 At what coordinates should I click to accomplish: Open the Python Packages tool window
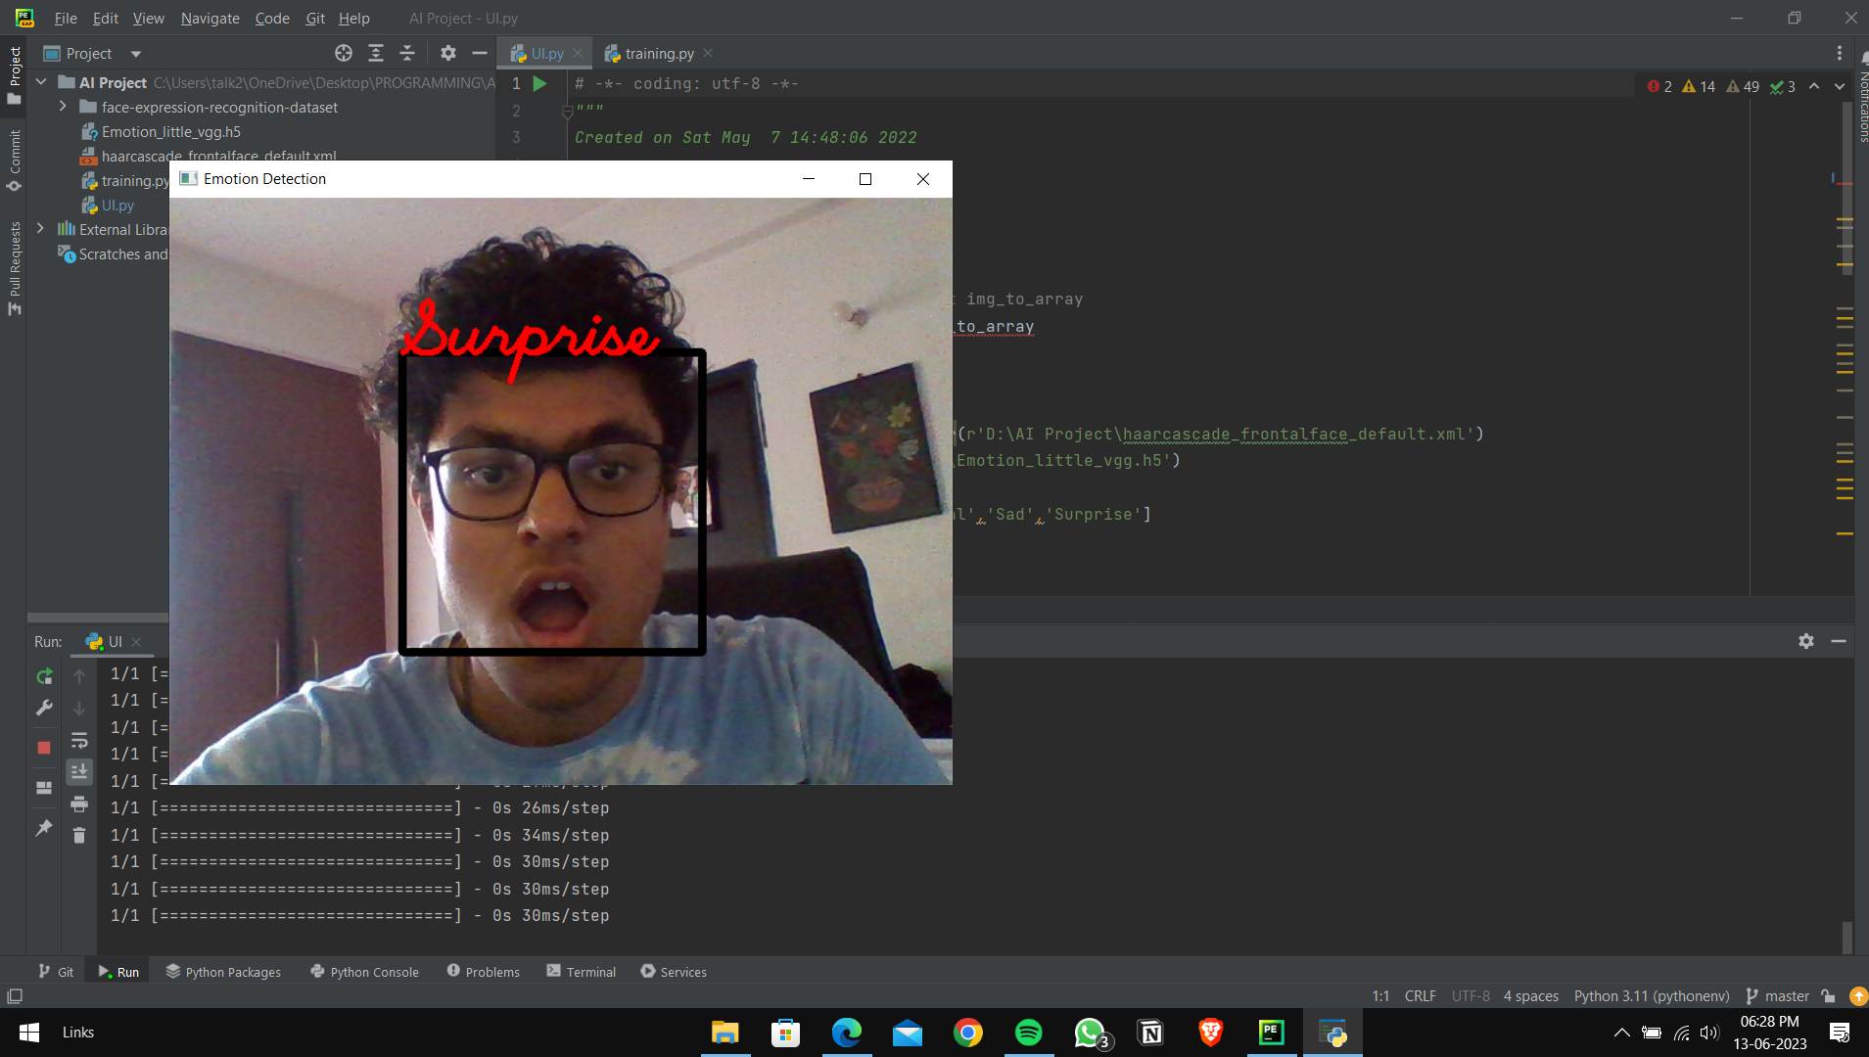tap(224, 971)
